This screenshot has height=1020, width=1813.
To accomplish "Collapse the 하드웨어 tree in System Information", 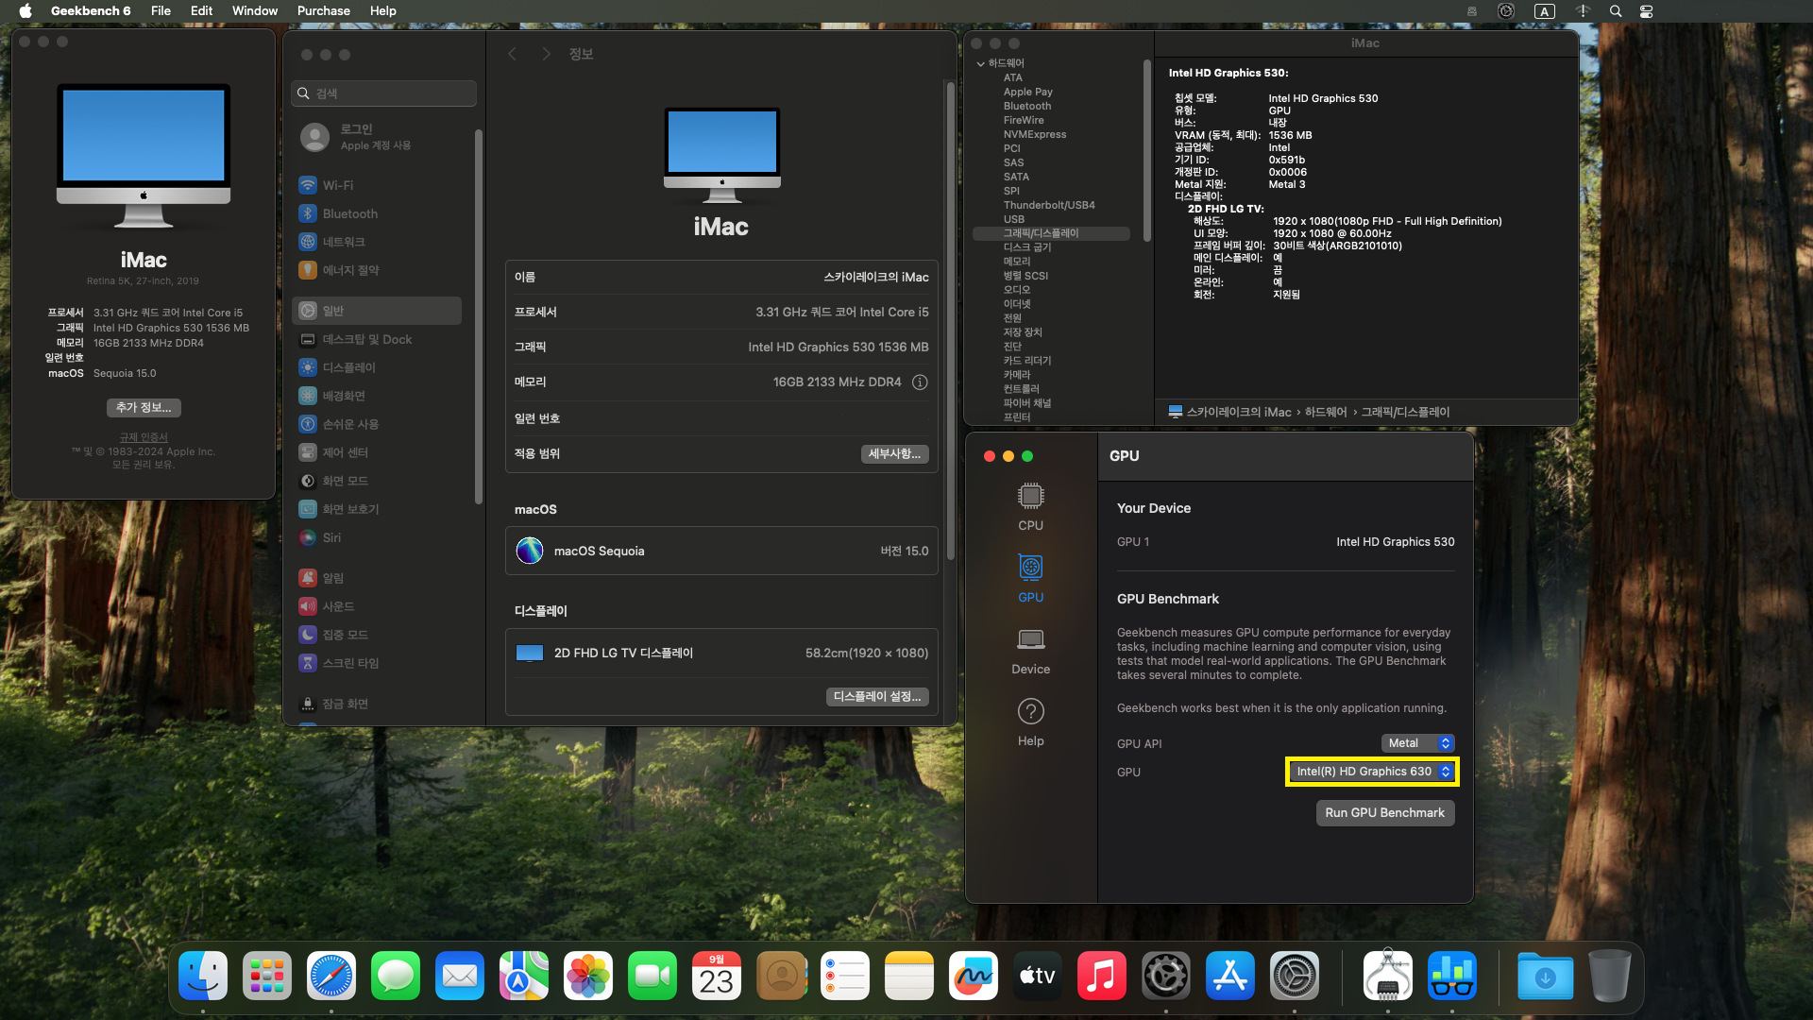I will (x=980, y=63).
